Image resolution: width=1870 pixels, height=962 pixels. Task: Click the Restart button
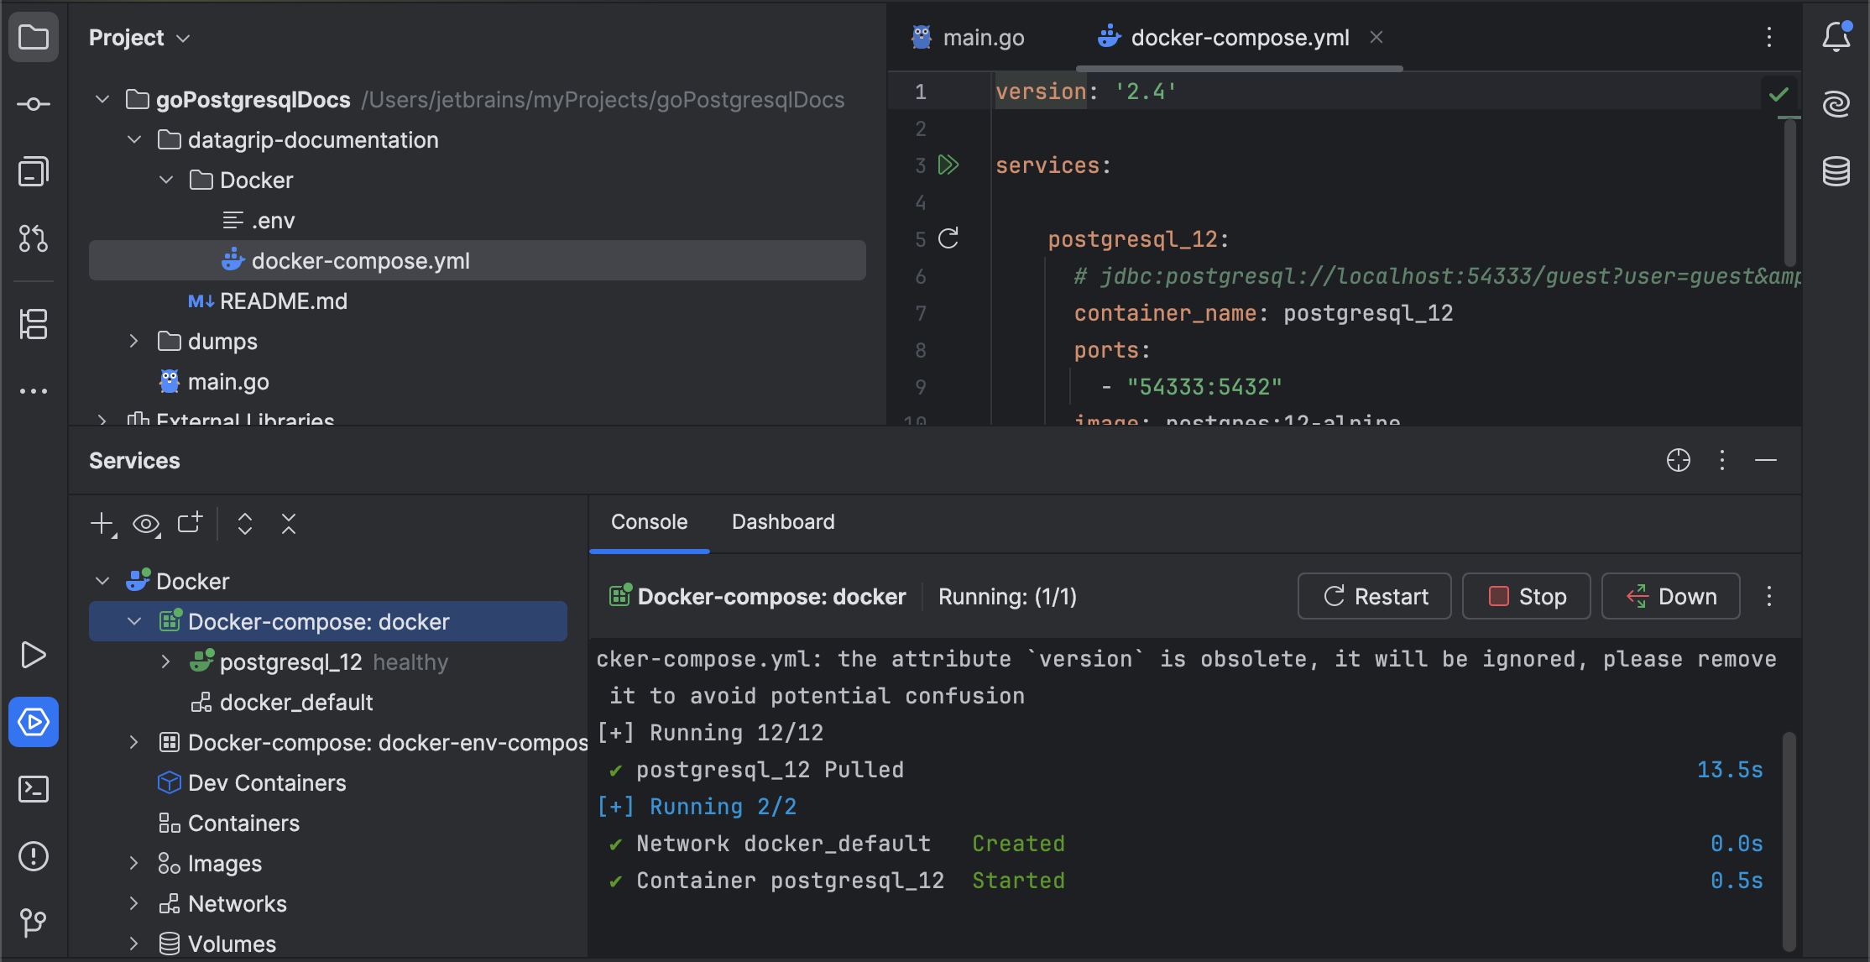tap(1374, 597)
